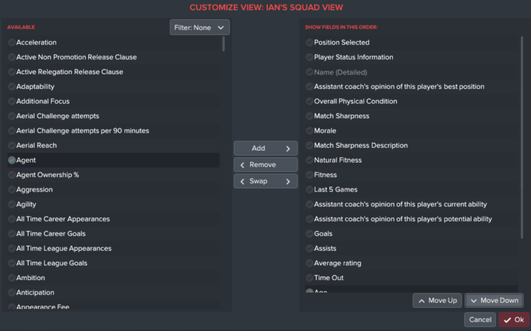
Task: Click the available list scrollbar thumb
Action: point(224,44)
